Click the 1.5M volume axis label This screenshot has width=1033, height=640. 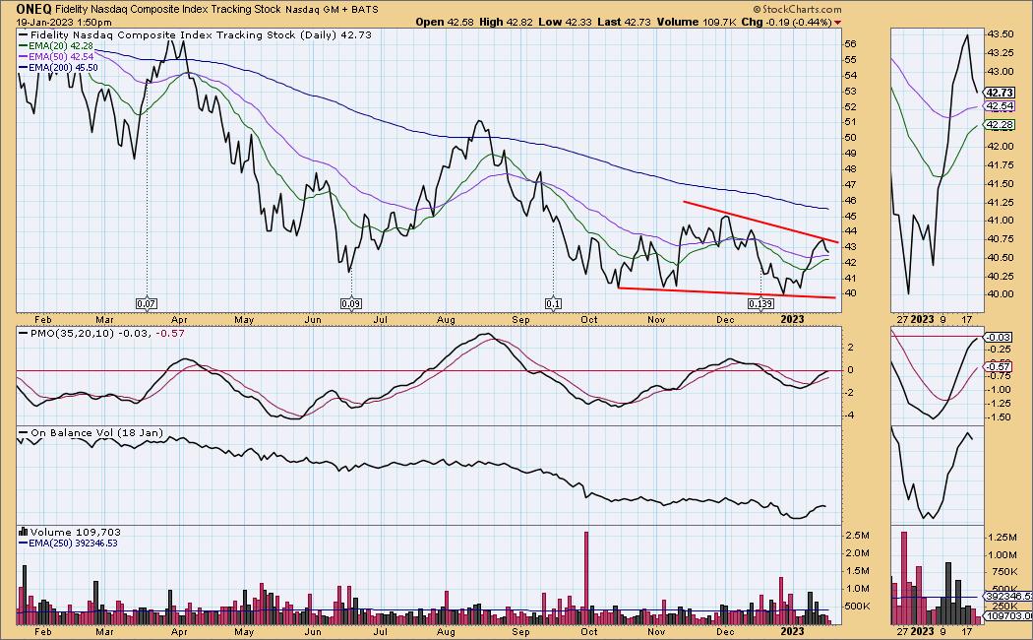[x=857, y=571]
